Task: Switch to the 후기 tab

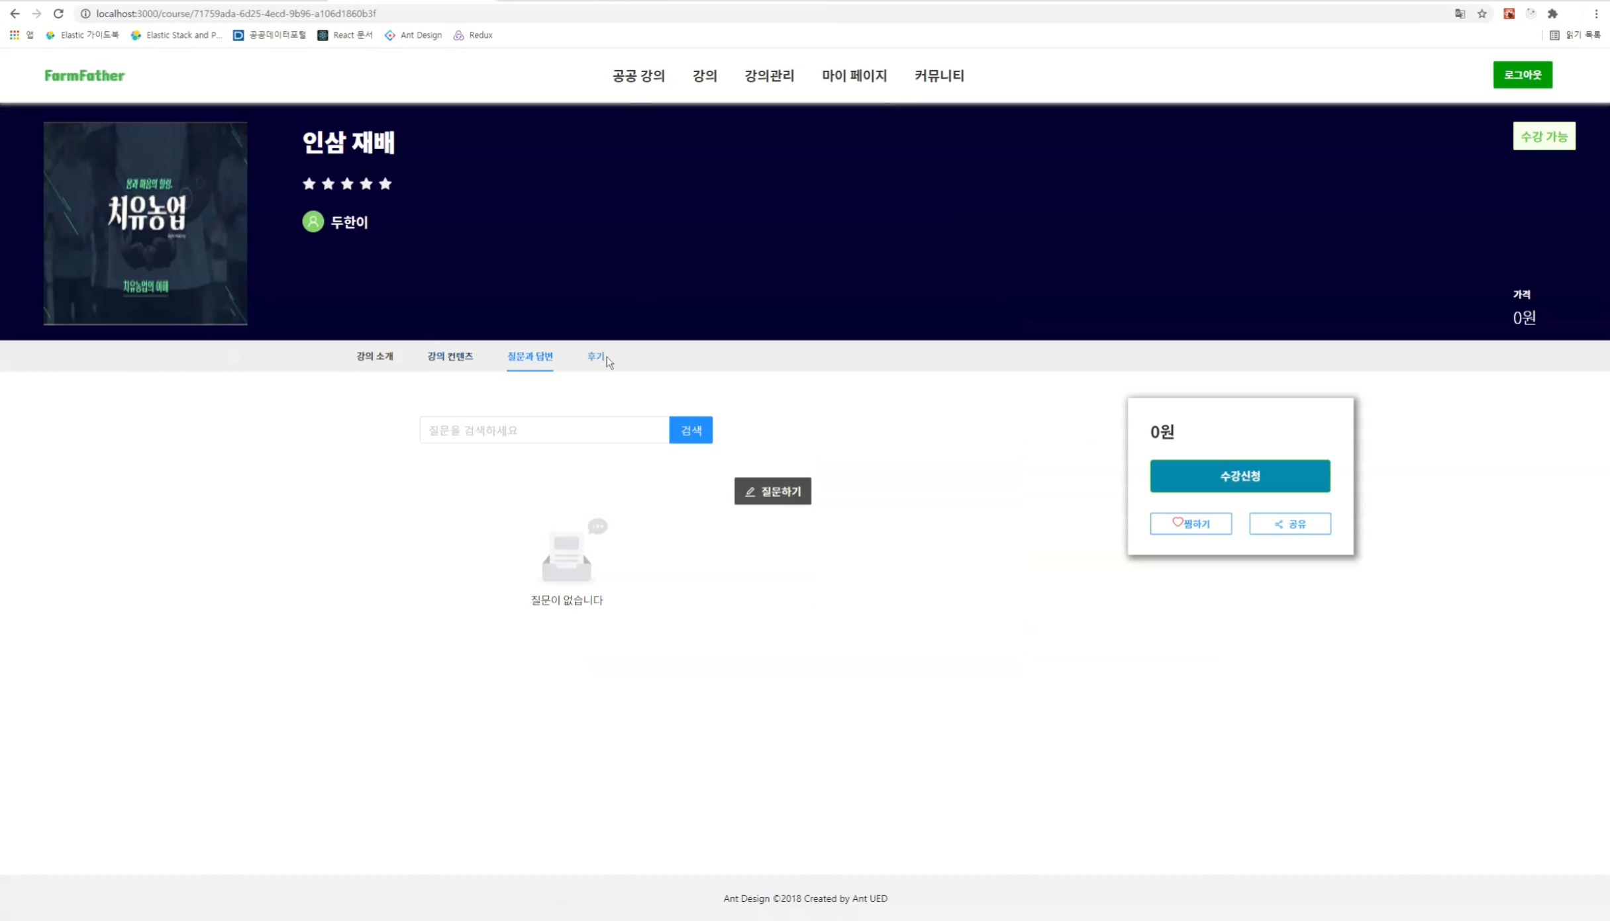Action: pyautogui.click(x=595, y=356)
